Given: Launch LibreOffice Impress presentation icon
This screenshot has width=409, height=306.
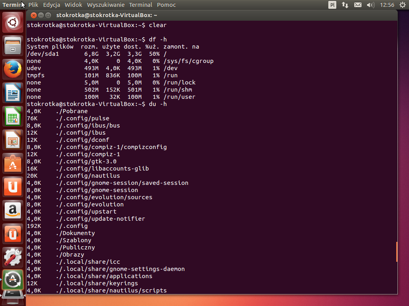Looking at the screenshot, I should 13,140.
